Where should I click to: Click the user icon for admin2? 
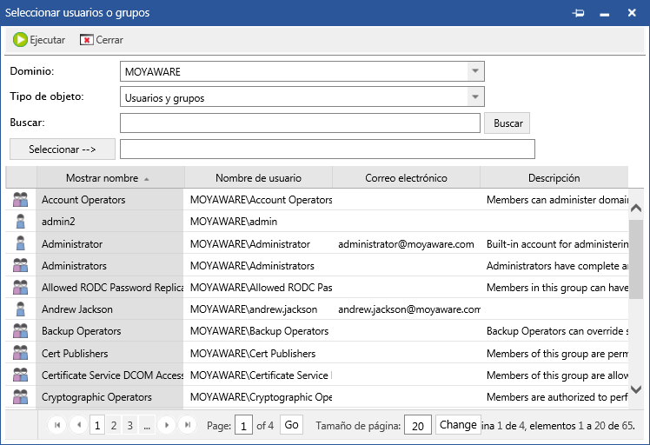click(x=20, y=221)
